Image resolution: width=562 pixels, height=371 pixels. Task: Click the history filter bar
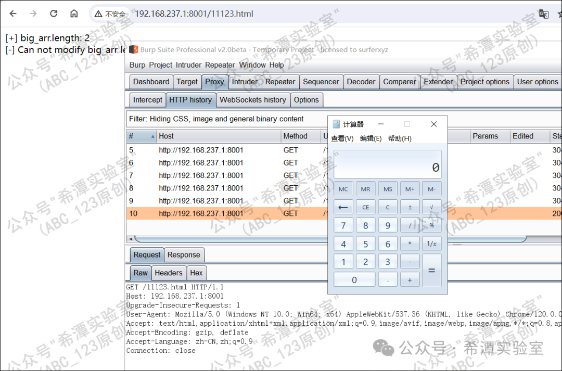click(x=227, y=119)
